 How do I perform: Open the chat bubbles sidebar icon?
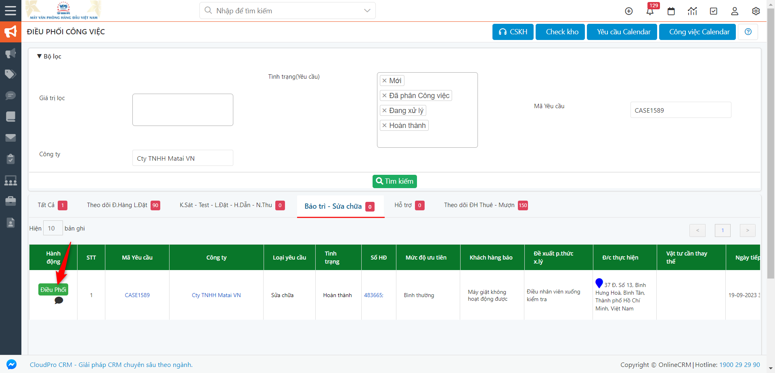point(10,96)
